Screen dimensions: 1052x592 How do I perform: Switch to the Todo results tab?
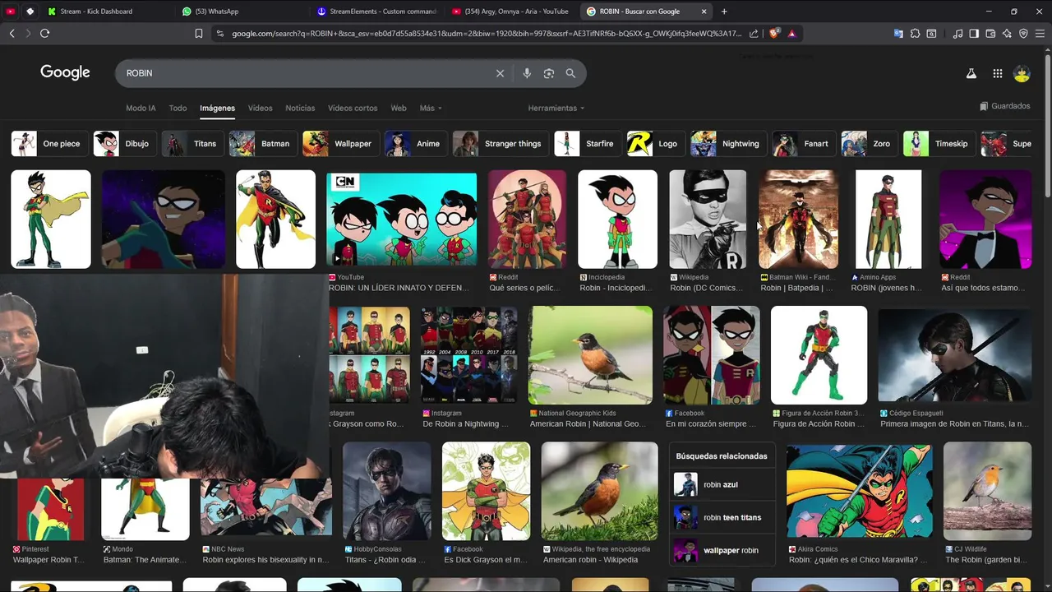[x=178, y=109]
